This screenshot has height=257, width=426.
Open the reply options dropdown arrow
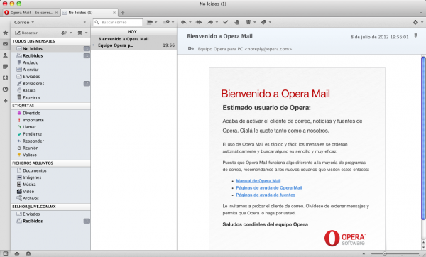[190, 22]
